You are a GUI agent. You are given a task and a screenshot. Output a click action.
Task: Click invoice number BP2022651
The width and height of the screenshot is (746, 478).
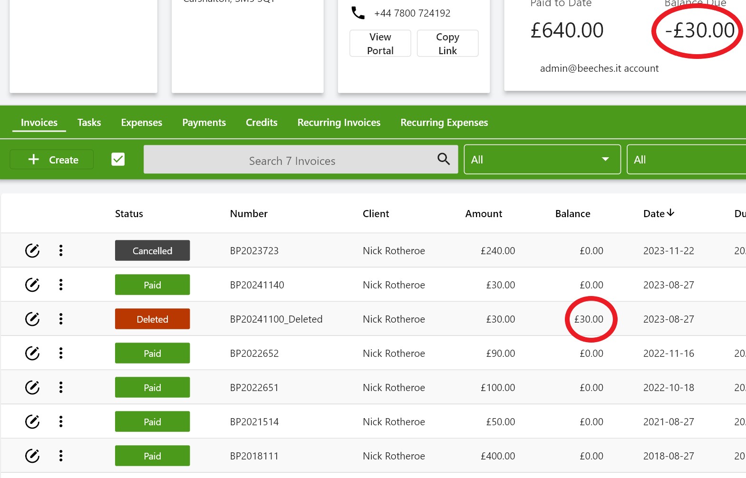click(x=254, y=388)
